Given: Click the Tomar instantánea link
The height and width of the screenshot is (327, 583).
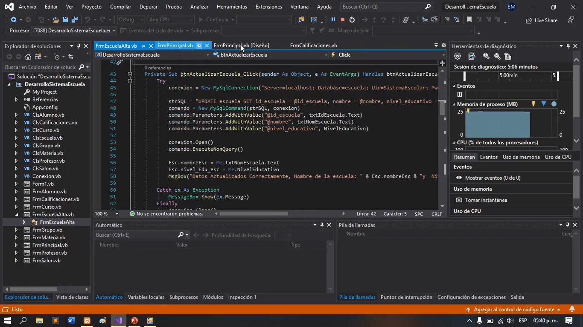Looking at the screenshot, I should click(486, 200).
